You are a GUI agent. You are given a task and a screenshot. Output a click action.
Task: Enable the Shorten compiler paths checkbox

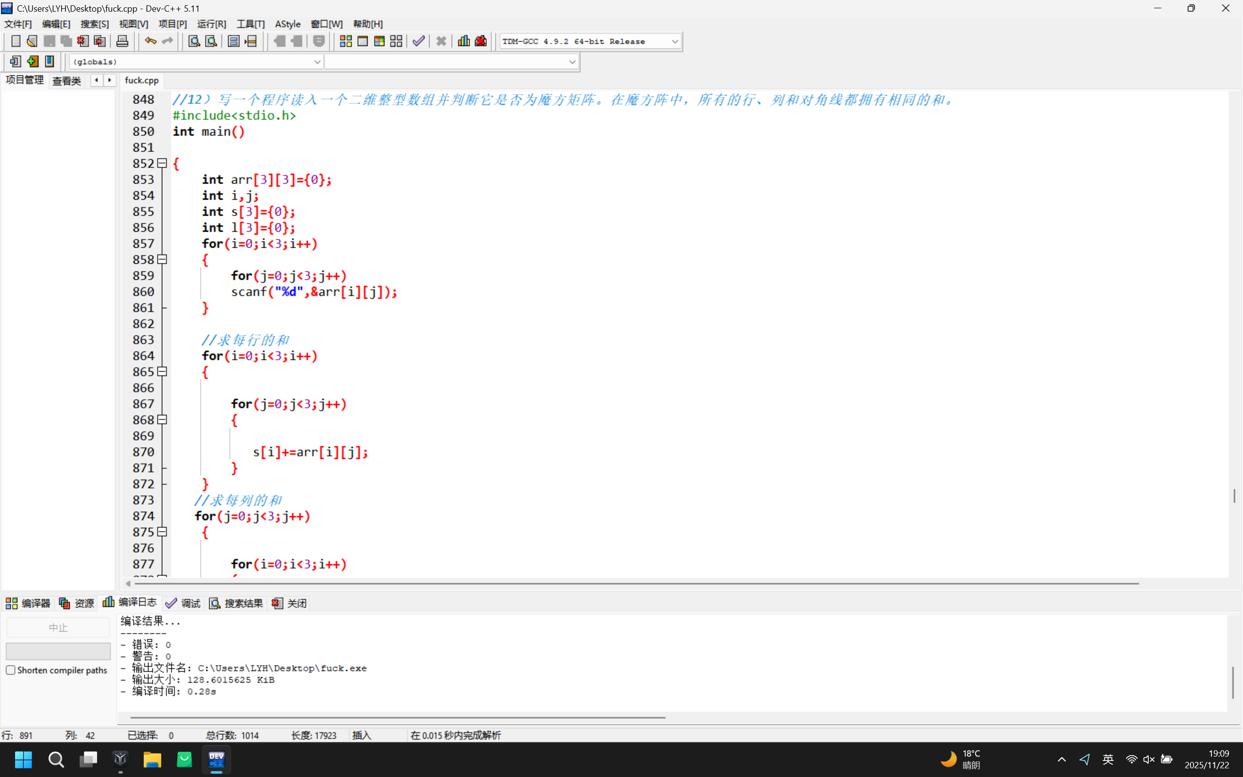pyautogui.click(x=11, y=670)
